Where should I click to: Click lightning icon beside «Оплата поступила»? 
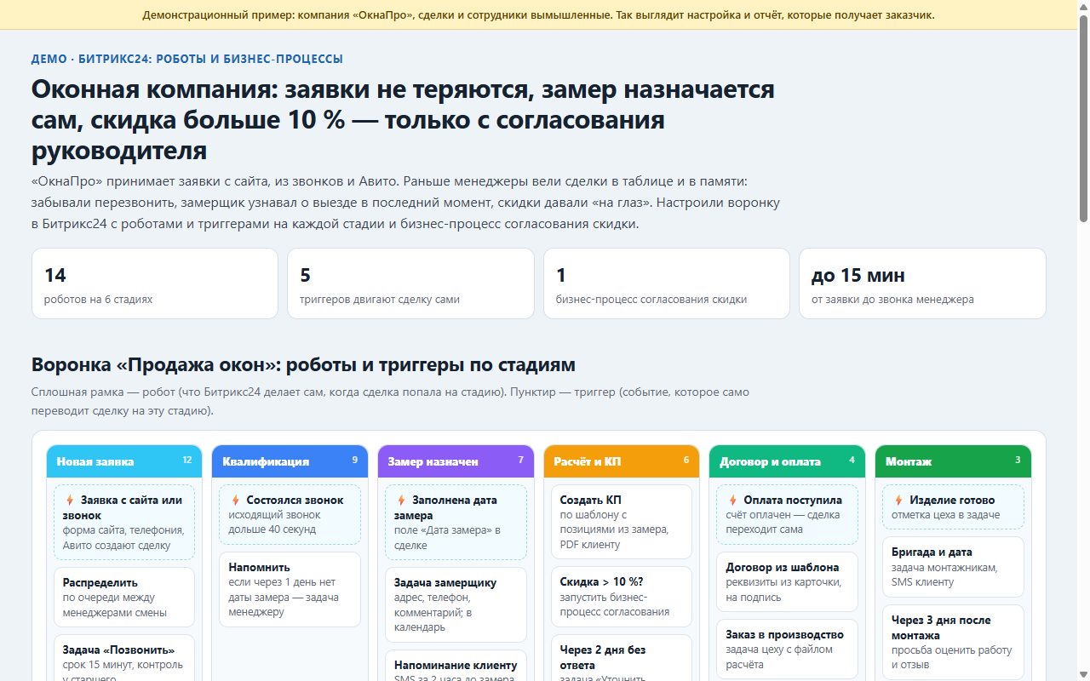click(732, 501)
